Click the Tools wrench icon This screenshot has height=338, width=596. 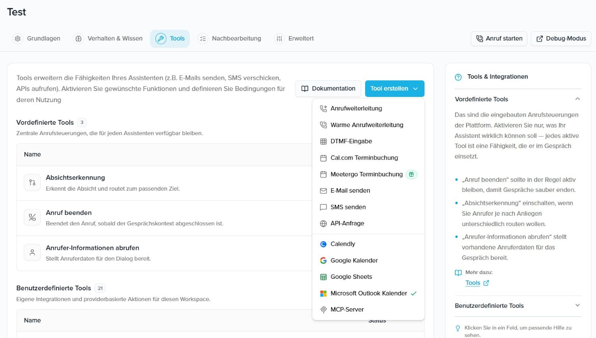161,39
